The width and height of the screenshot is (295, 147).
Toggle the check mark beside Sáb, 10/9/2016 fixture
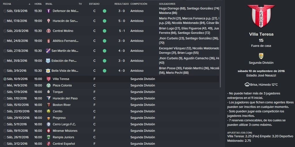point(5,79)
